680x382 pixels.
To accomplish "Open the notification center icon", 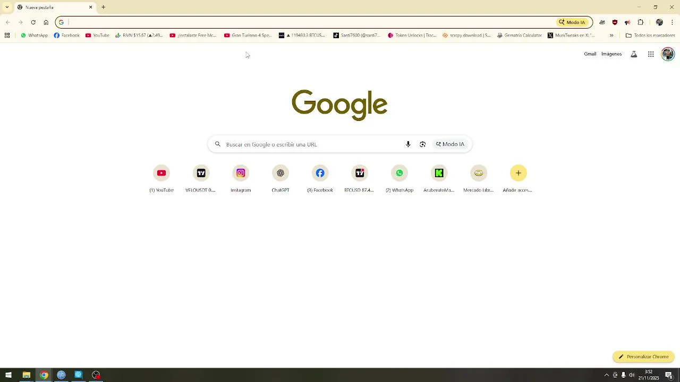I will coord(669,375).
